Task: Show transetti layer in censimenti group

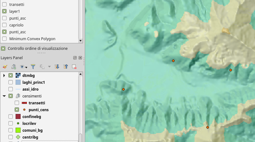Action: [x=17, y=103]
